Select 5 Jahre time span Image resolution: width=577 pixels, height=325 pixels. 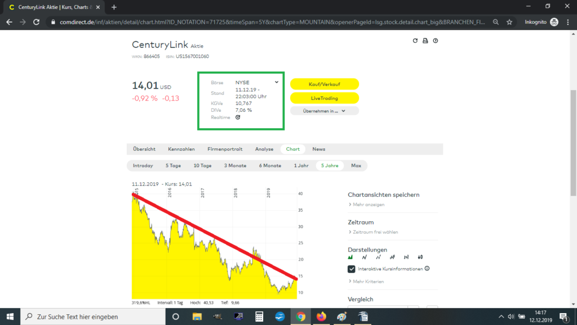pyautogui.click(x=330, y=166)
